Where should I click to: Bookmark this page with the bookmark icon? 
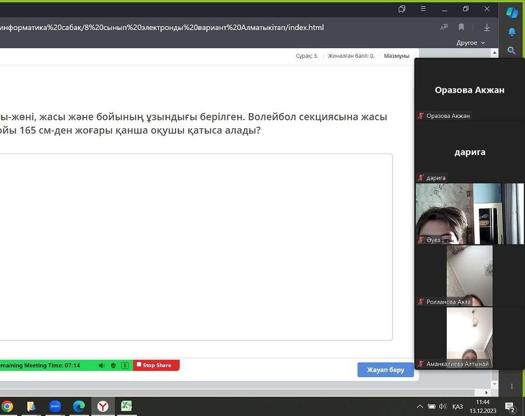(x=461, y=28)
